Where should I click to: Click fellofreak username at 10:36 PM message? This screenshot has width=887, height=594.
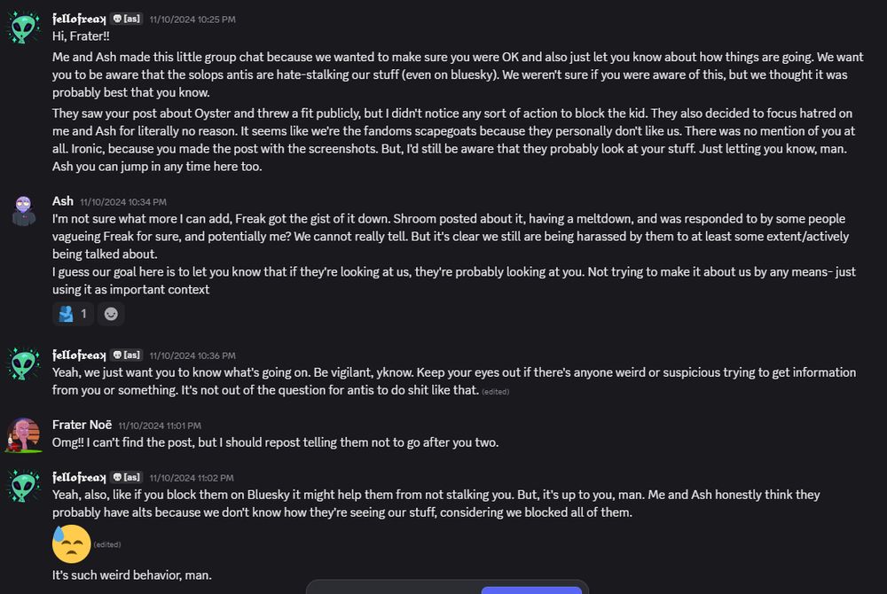click(x=79, y=355)
